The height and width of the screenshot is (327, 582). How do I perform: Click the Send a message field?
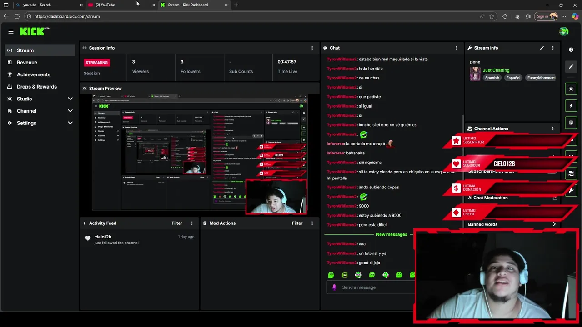tap(371, 287)
